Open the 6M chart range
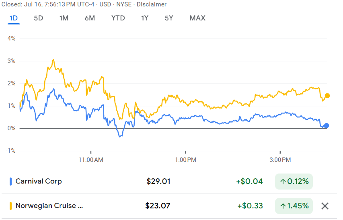This screenshot has width=343, height=220. pyautogui.click(x=90, y=18)
